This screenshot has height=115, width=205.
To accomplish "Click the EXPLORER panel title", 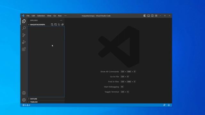I will point(34,20).
